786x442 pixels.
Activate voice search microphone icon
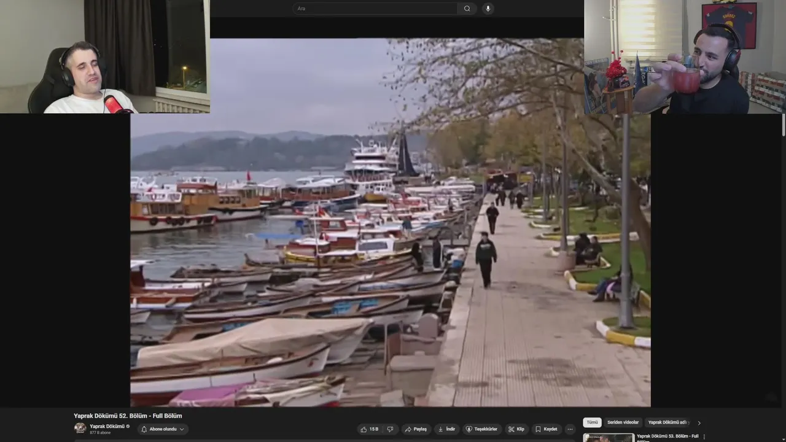(488, 9)
